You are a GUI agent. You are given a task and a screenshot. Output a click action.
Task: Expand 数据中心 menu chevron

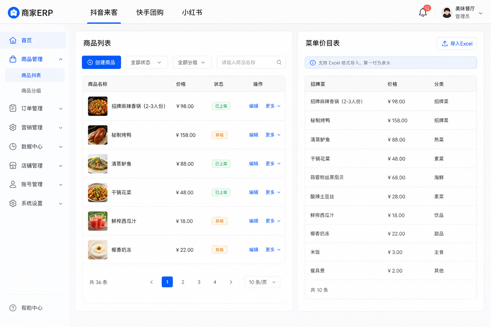(x=61, y=147)
